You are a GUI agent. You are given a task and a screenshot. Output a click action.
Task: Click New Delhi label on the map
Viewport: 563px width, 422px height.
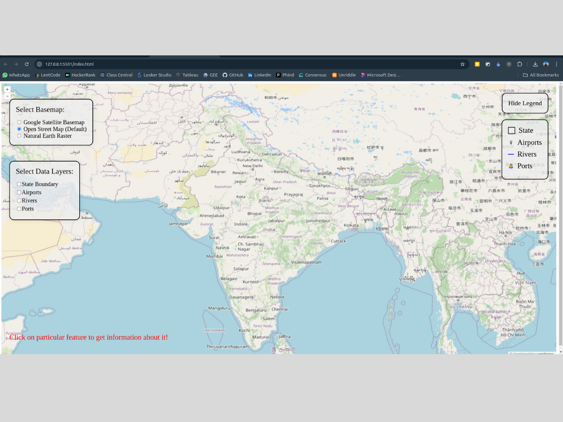click(x=252, y=166)
